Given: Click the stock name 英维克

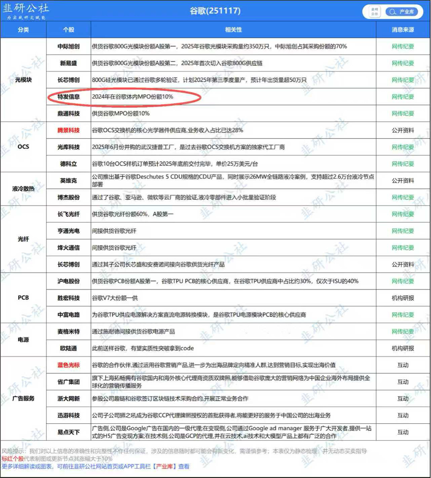Looking at the screenshot, I should coord(69,181).
